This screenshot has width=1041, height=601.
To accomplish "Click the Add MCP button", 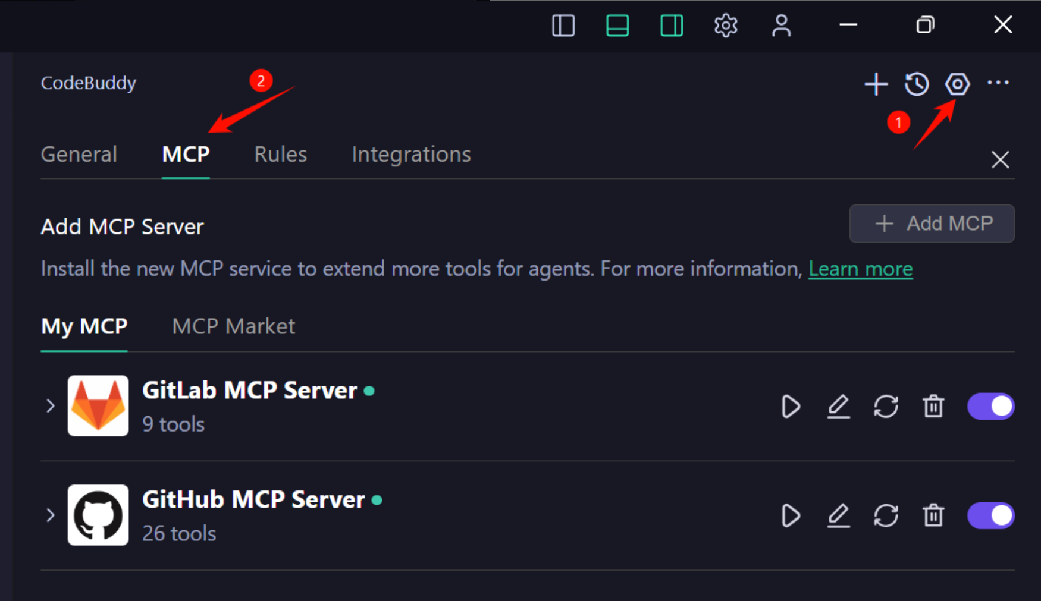I will coord(932,224).
